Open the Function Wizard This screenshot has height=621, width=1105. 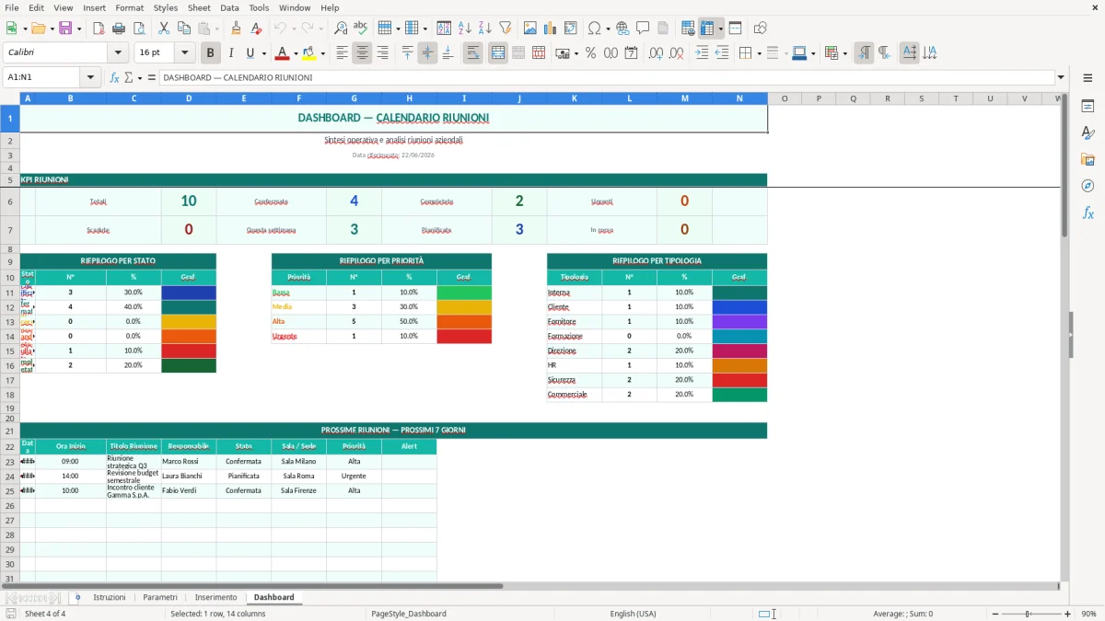point(115,77)
